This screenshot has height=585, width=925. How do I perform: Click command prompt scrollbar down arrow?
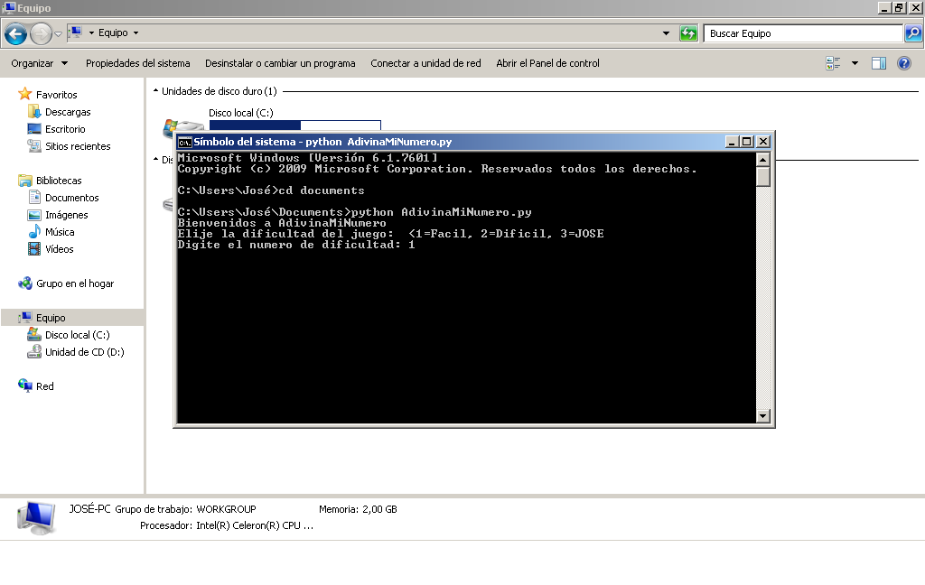click(x=762, y=416)
